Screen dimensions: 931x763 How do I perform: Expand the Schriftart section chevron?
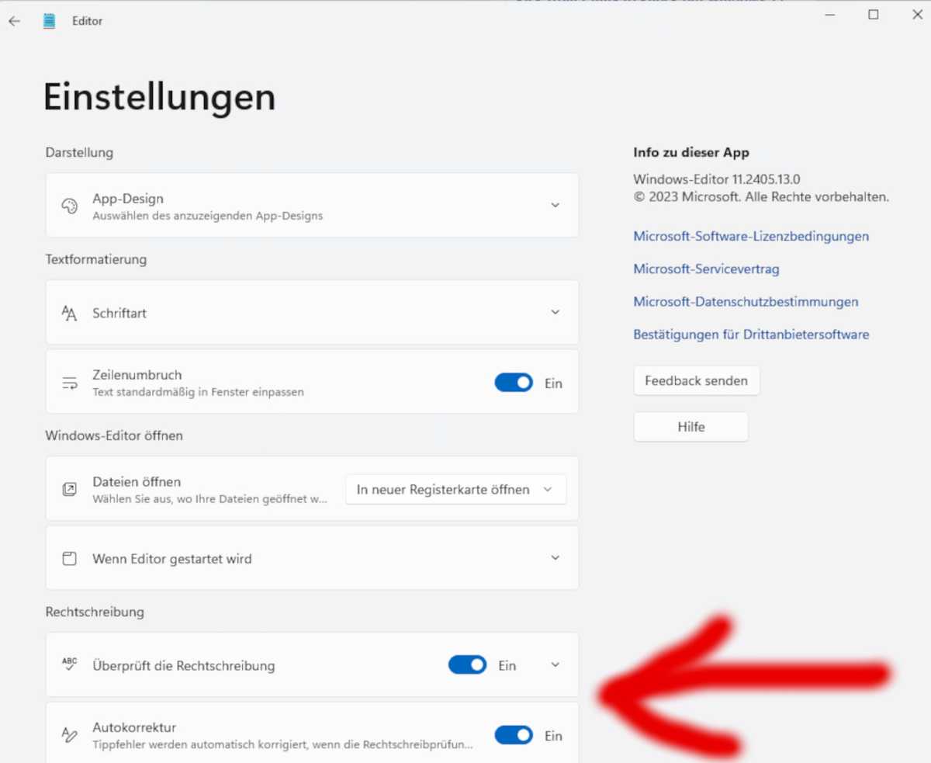[555, 313]
